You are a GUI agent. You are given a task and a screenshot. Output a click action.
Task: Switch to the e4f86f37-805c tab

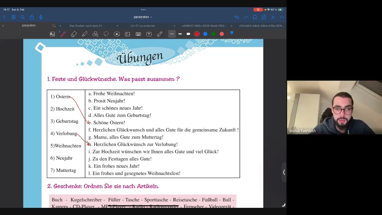click(x=204, y=26)
